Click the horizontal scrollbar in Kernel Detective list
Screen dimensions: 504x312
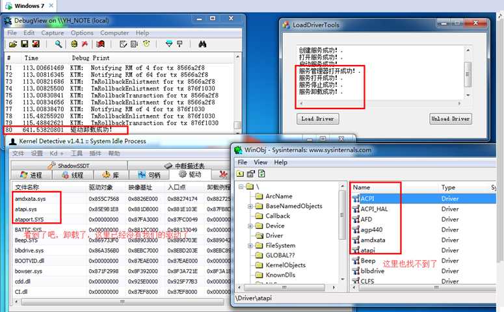(122, 302)
